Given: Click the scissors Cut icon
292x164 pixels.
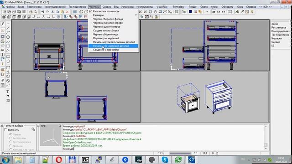Looking at the screenshot, I should pos(53,12).
